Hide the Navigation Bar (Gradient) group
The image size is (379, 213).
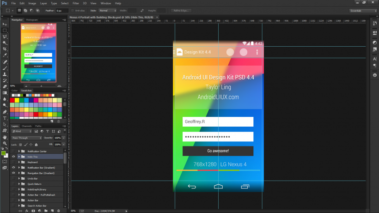click(13, 173)
